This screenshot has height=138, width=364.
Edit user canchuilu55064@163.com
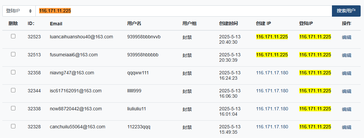click(x=346, y=127)
